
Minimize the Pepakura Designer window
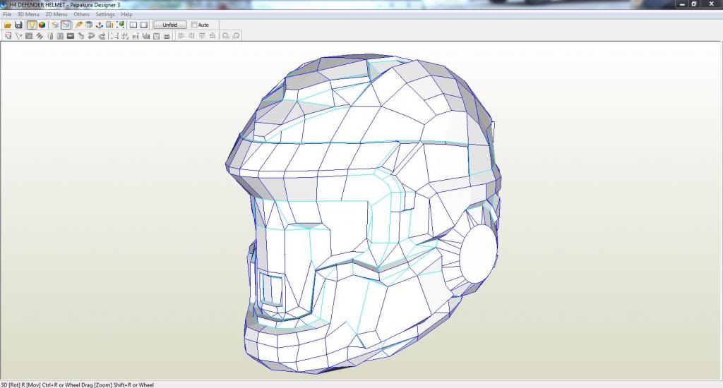tap(683, 4)
